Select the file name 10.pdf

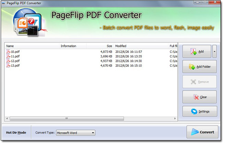(15, 52)
